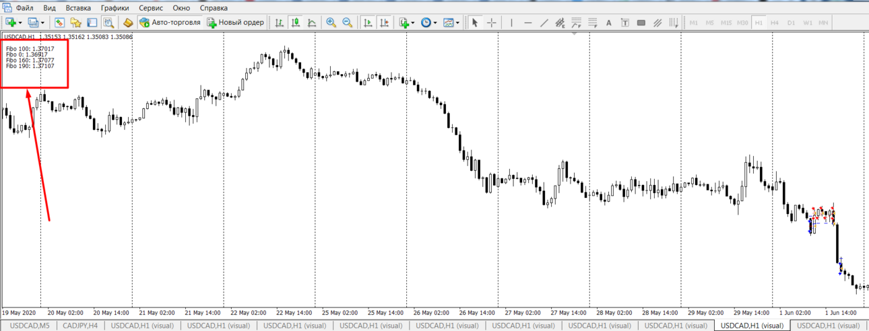Expand the Indicators dropdown arrow
The image size is (869, 331).
(413, 23)
